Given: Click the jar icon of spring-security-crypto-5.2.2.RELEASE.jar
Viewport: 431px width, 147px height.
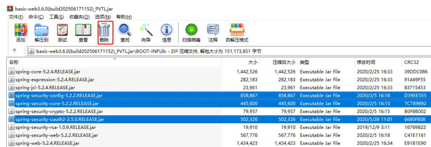Looking at the screenshot, I should tap(11, 111).
